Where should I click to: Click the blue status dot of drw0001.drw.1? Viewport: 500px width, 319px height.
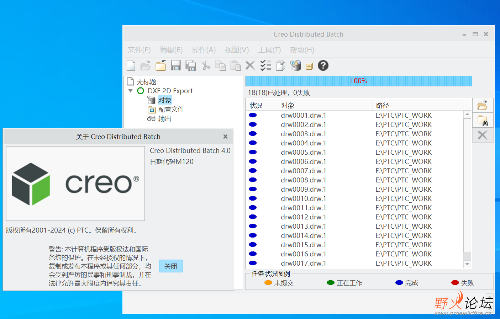coord(253,115)
